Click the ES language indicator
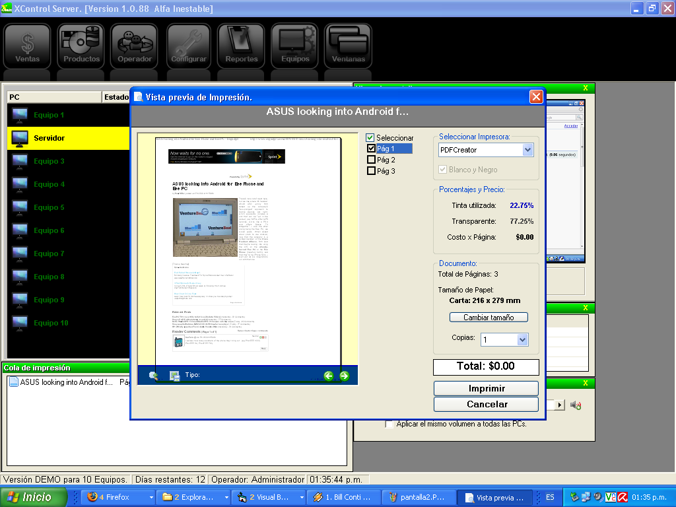Image resolution: width=676 pixels, height=507 pixels. [550, 497]
